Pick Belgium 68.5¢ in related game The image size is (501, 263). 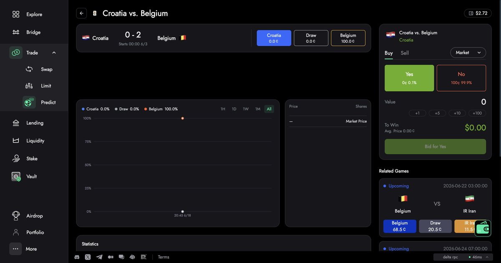click(x=400, y=226)
